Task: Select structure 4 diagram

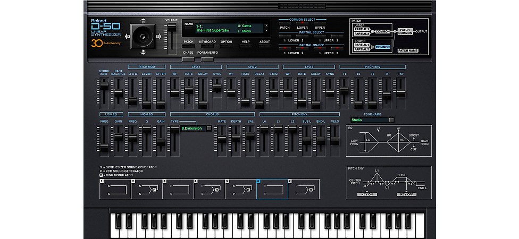Action: tap(210, 189)
